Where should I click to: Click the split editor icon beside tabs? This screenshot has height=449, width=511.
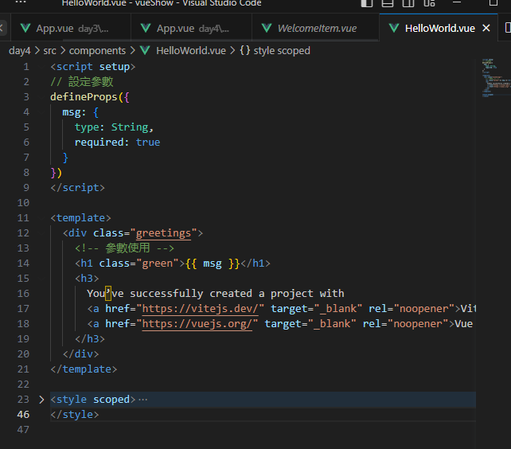point(507,28)
